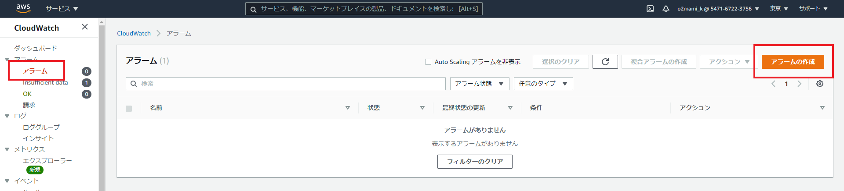Open AWS CloudShell terminal icon

650,9
